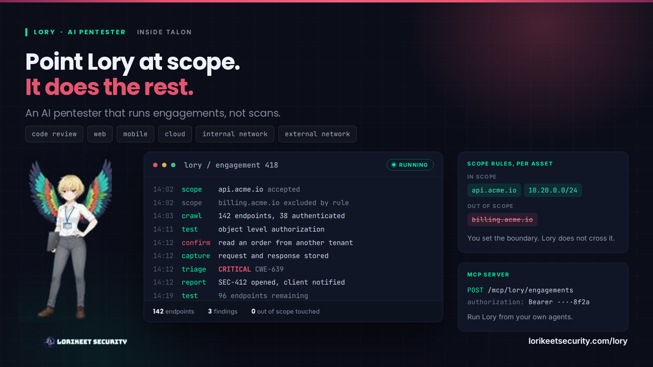
Task: Click the 'crawl' log keyword
Action: [192, 216]
